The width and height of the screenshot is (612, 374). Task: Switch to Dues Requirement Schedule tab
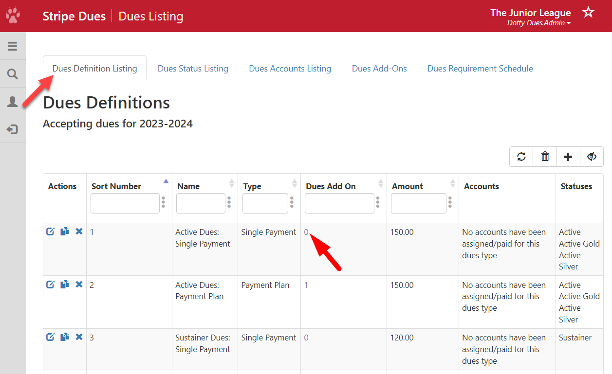480,69
